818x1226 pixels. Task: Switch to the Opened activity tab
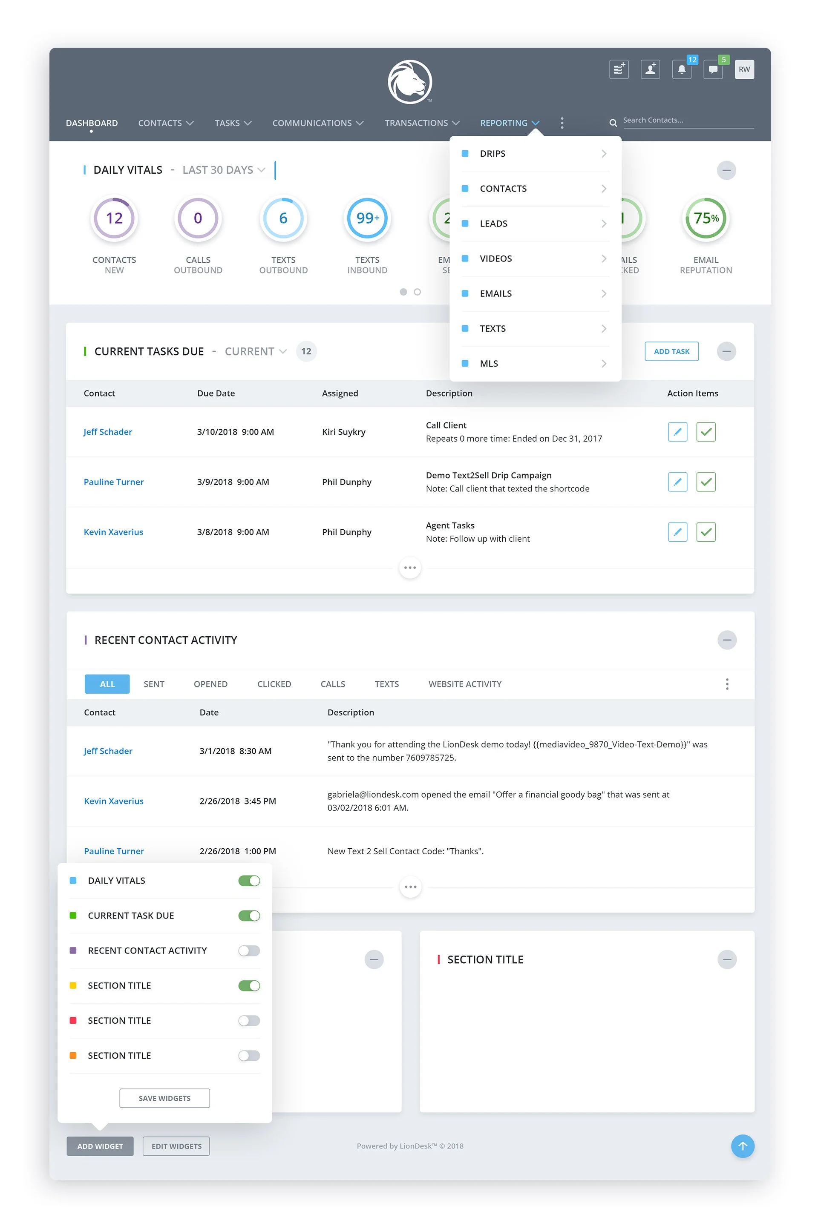point(210,683)
